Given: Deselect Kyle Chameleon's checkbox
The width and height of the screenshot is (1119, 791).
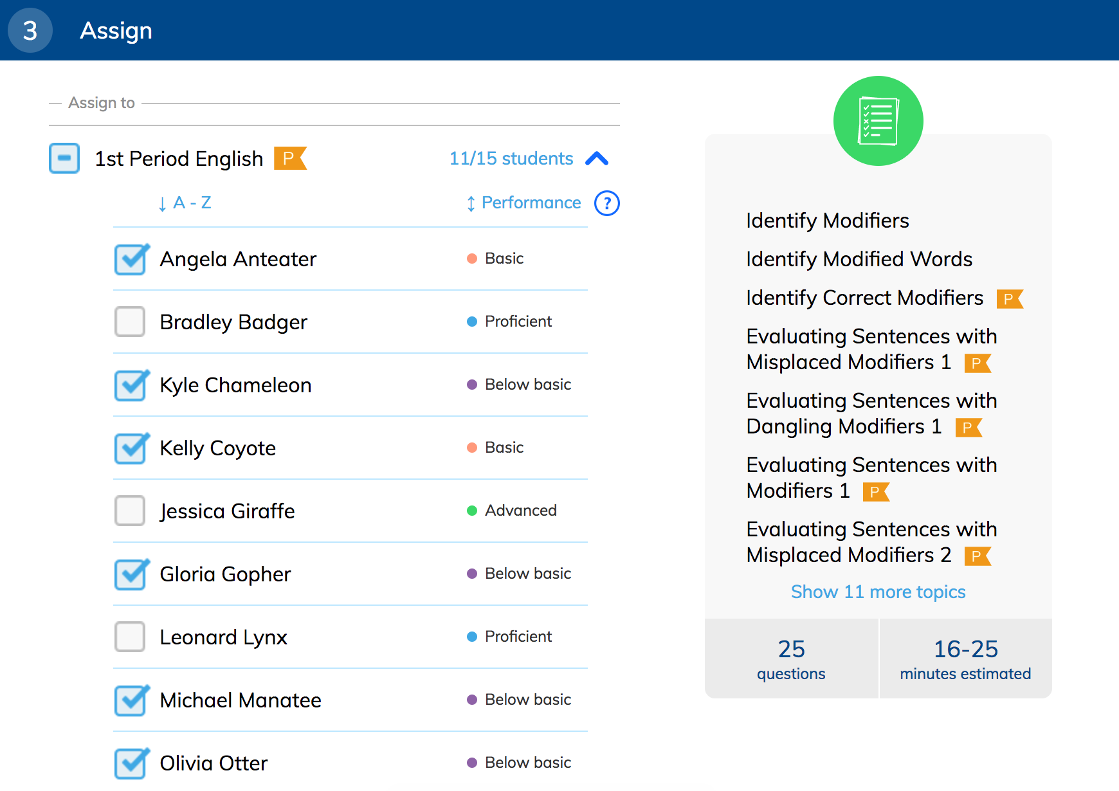Looking at the screenshot, I should (131, 385).
